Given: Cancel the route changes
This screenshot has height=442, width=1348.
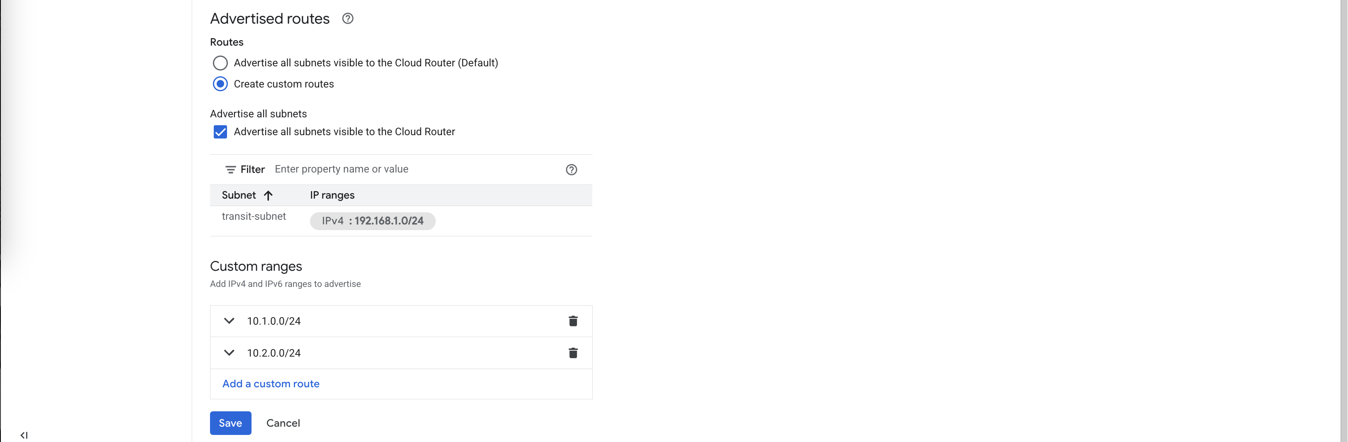Looking at the screenshot, I should point(283,423).
